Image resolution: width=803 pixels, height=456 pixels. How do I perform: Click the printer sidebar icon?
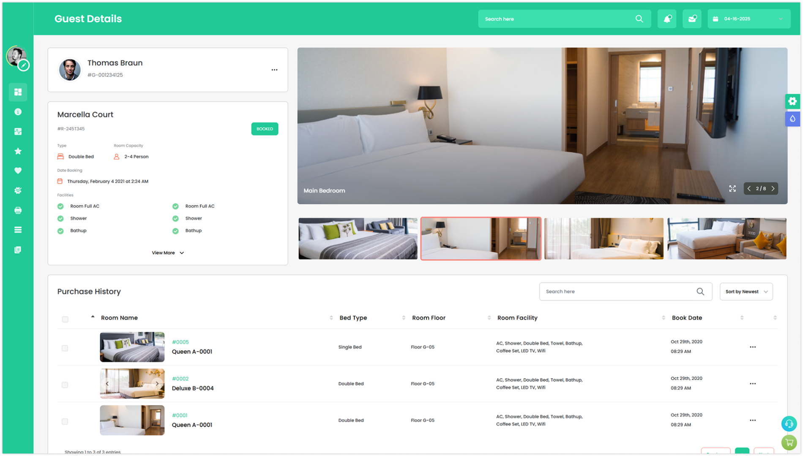tap(18, 210)
